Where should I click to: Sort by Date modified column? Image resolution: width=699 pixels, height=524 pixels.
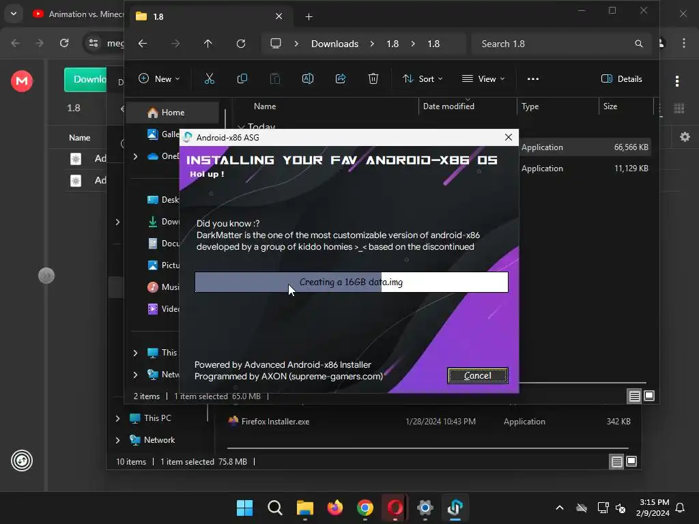[x=448, y=106]
